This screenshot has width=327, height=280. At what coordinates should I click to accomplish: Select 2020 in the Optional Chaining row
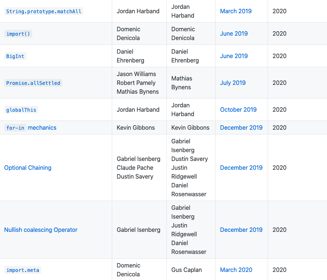click(279, 168)
